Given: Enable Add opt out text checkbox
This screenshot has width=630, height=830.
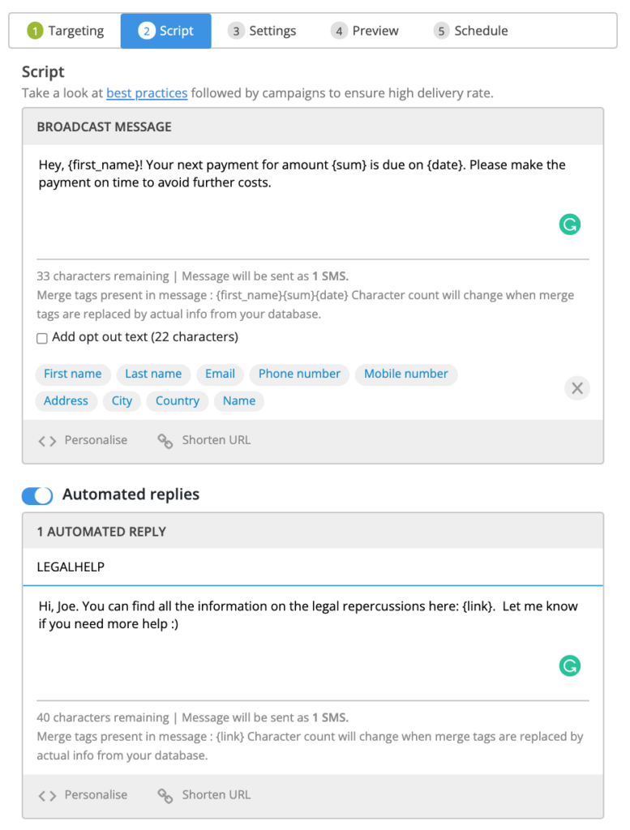Looking at the screenshot, I should pyautogui.click(x=42, y=338).
